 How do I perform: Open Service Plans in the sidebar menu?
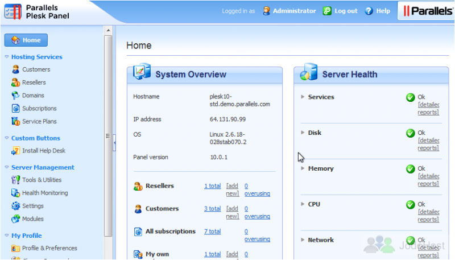[39, 121]
